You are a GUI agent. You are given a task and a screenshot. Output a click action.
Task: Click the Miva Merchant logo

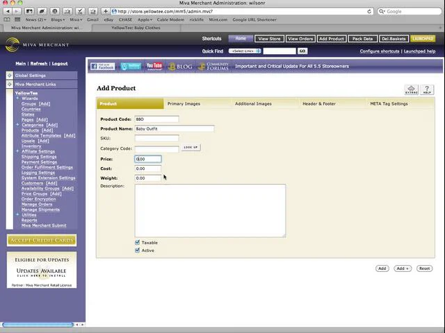tap(37, 44)
